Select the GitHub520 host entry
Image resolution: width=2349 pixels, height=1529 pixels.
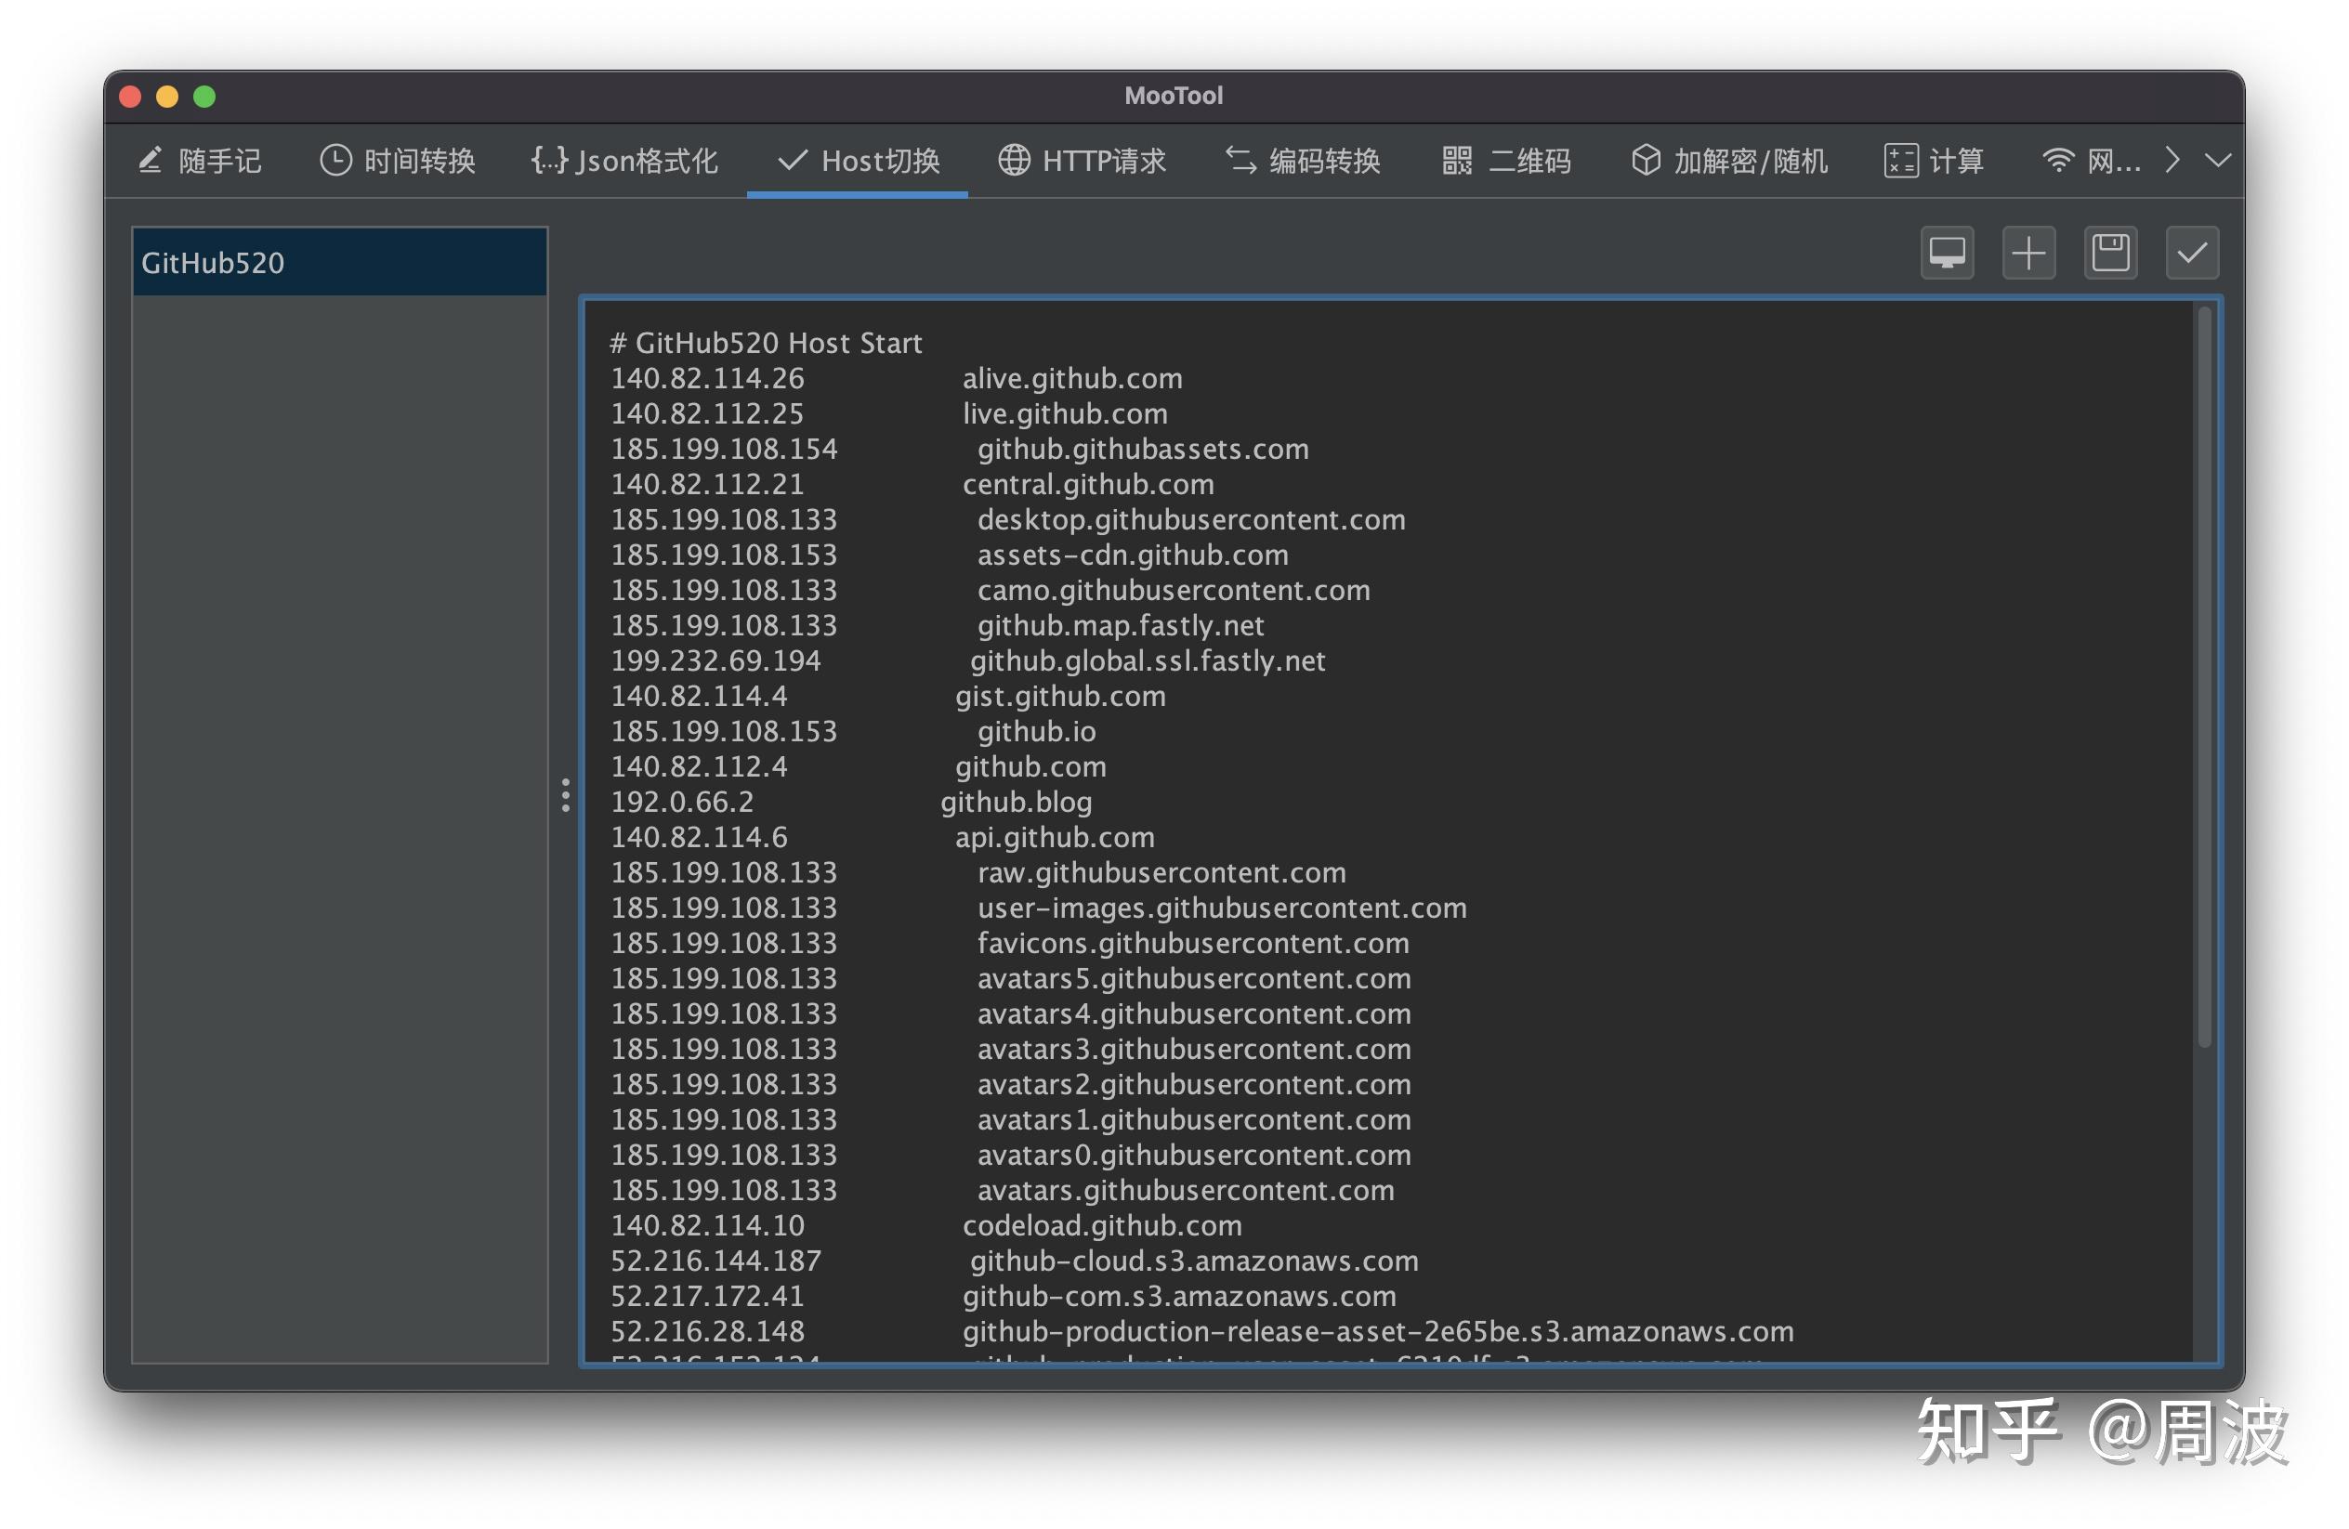tap(340, 261)
